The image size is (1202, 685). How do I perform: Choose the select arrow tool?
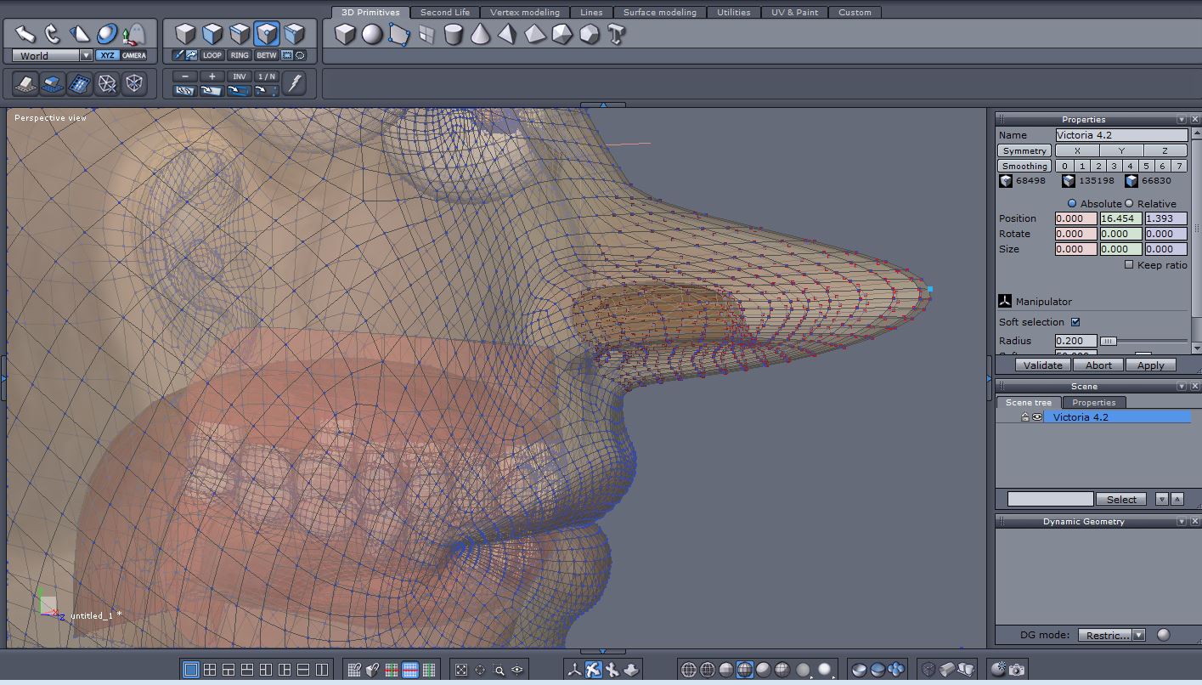click(x=25, y=34)
